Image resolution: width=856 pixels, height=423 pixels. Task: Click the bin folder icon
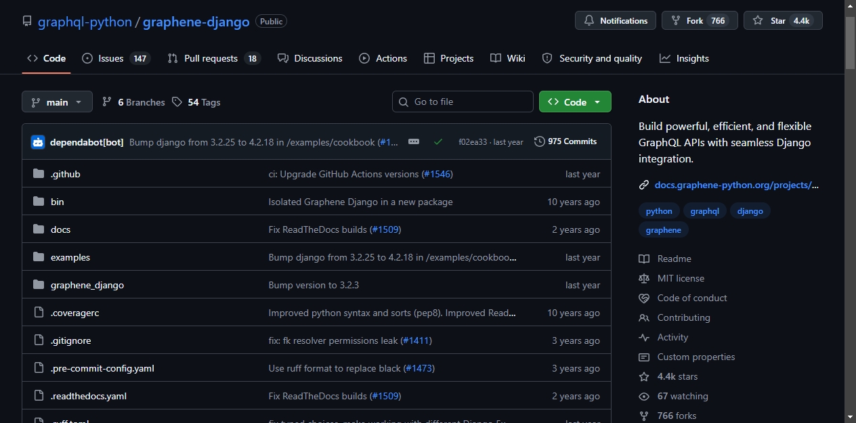coord(39,202)
